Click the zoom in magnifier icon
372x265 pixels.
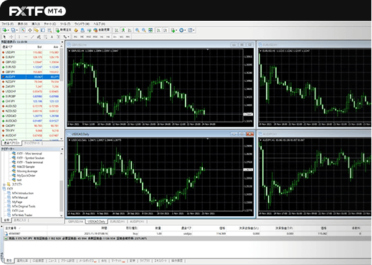click(x=138, y=30)
